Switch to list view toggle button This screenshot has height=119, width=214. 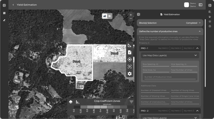click(109, 16)
